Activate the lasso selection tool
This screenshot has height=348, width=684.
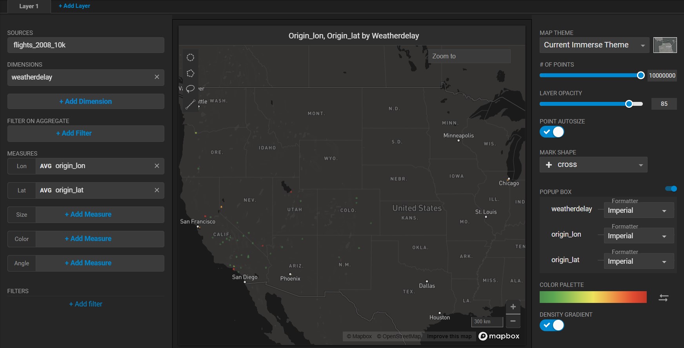(190, 89)
